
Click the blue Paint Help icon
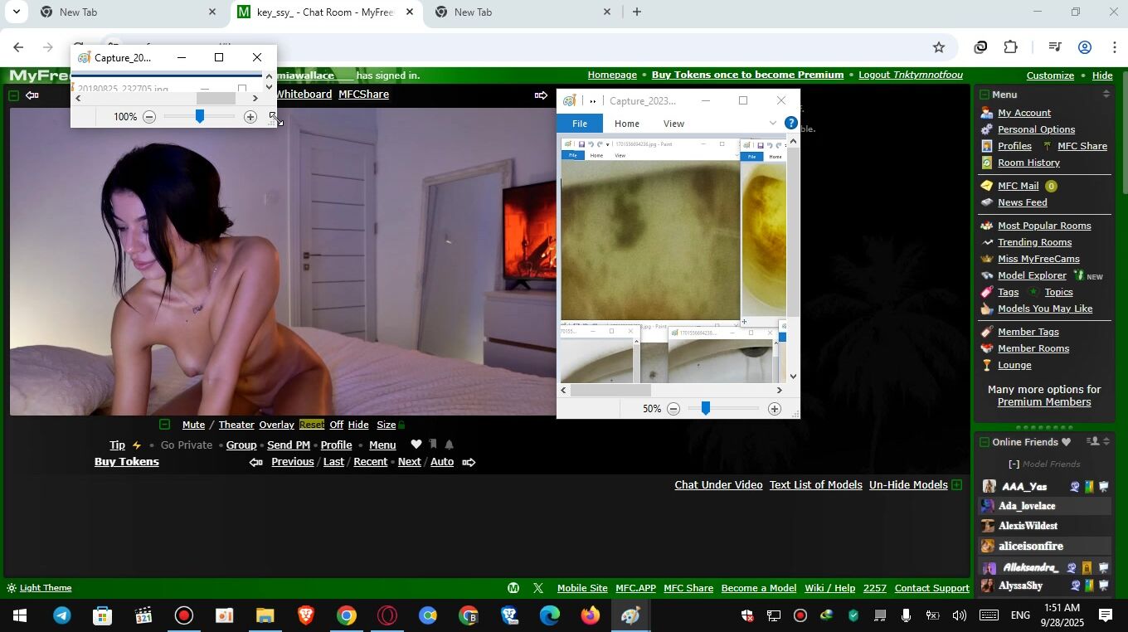[790, 123]
